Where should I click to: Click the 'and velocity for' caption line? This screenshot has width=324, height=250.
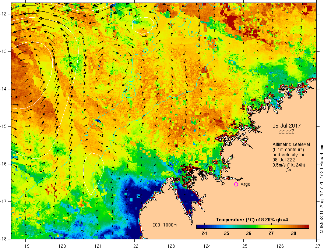tap(288, 155)
